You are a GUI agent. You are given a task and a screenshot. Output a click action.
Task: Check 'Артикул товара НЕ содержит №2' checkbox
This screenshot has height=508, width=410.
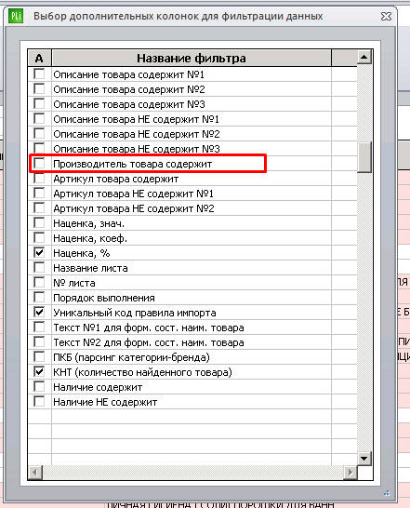tap(39, 207)
